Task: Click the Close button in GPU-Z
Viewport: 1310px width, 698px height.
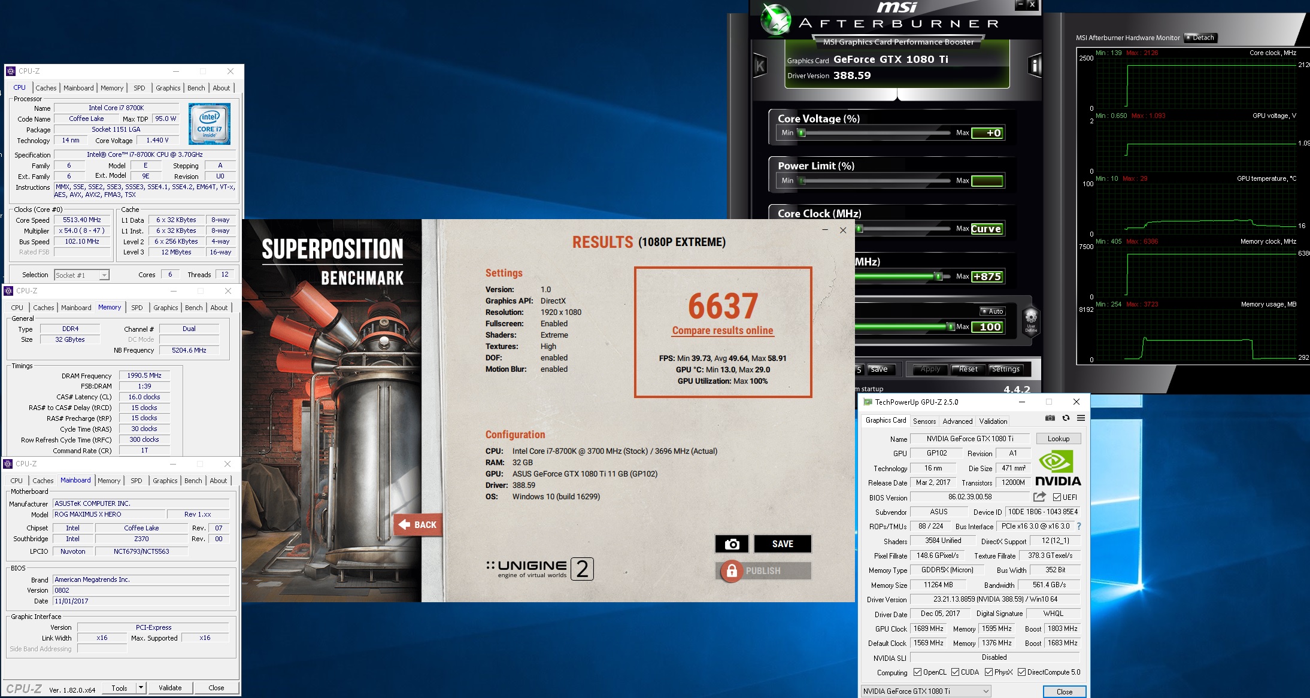Action: (x=1065, y=691)
